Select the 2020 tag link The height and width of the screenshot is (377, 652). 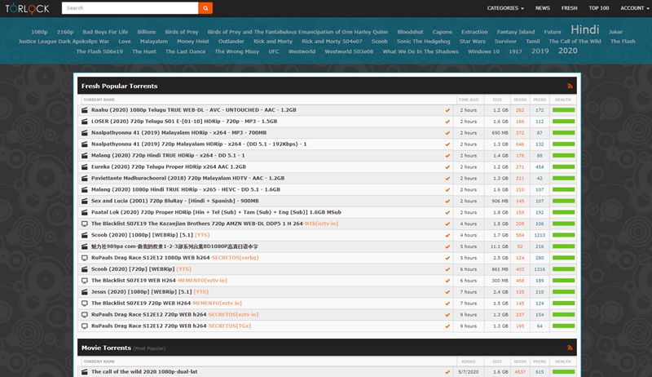point(567,51)
